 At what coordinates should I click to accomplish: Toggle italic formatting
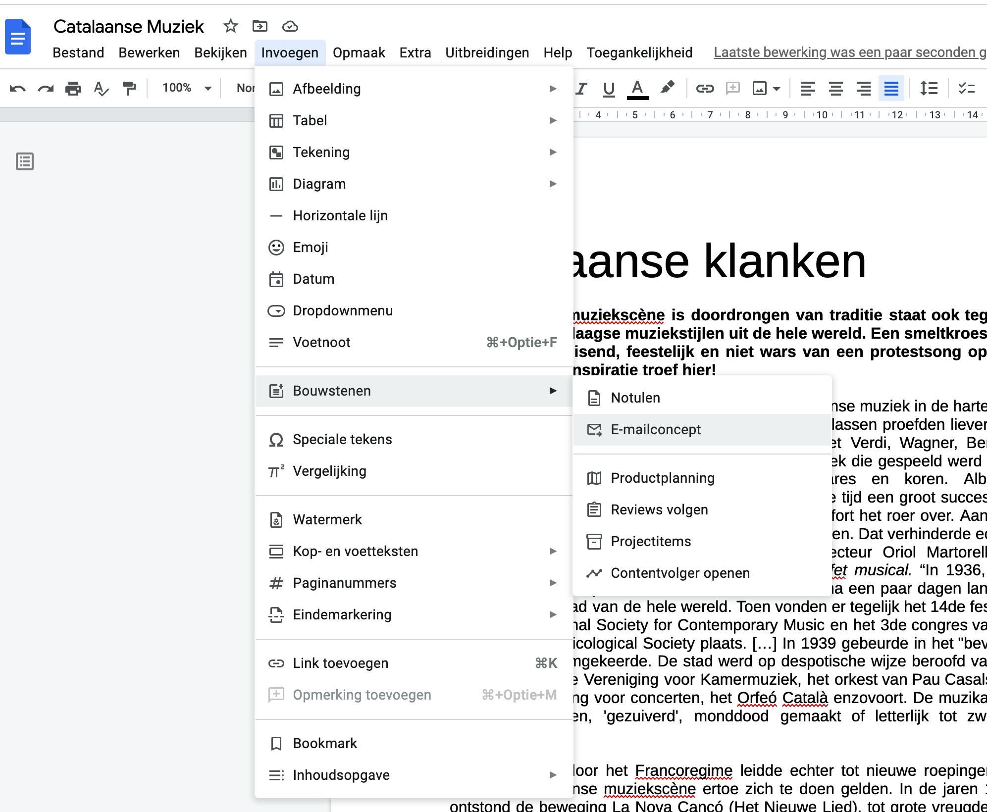[581, 89]
